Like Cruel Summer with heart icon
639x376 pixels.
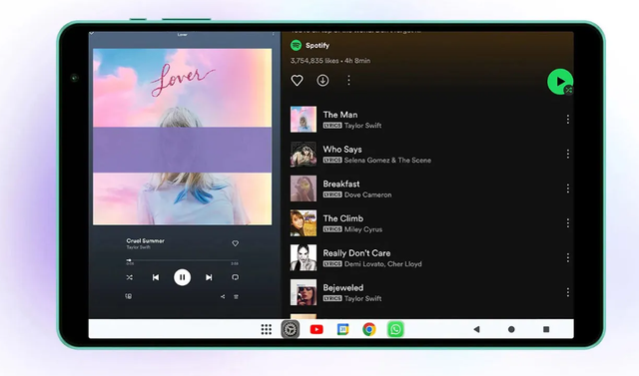click(x=236, y=243)
